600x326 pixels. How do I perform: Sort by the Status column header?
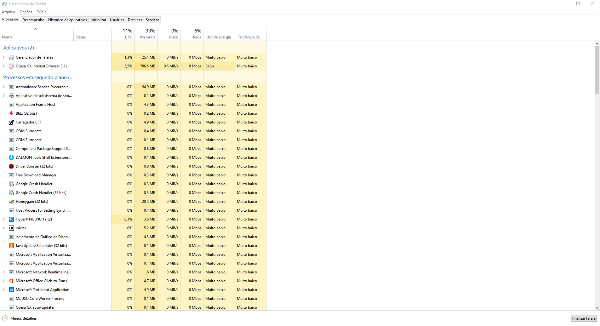point(92,34)
